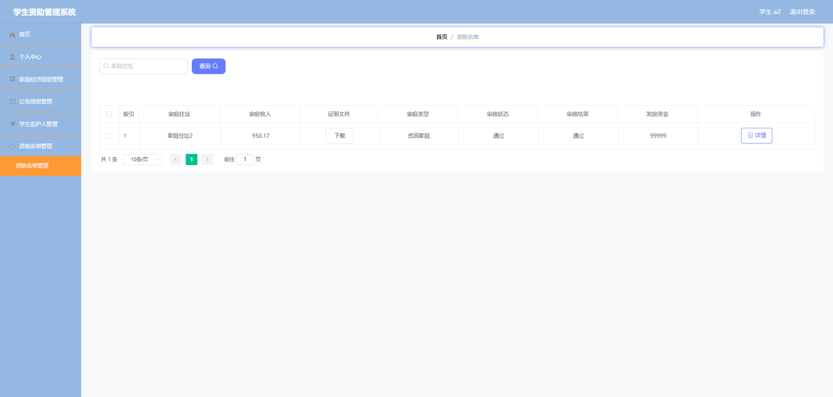The height and width of the screenshot is (397, 833).
Task: Go to next page arrow
Action: pos(207,159)
